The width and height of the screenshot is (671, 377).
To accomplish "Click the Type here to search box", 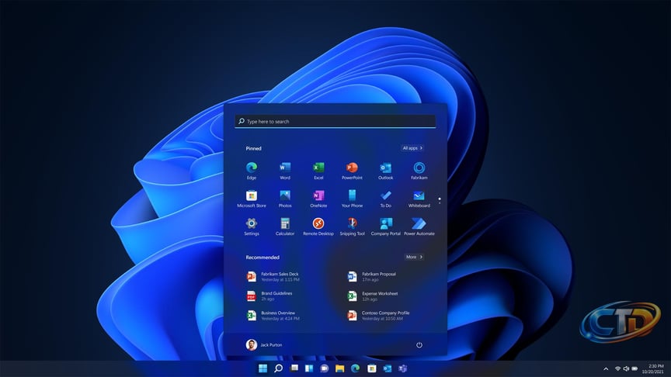I will coord(335,121).
